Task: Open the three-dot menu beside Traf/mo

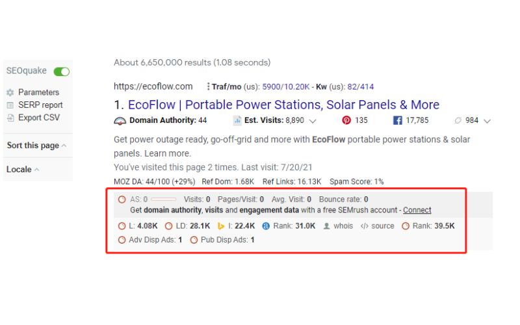Action: pyautogui.click(x=208, y=86)
